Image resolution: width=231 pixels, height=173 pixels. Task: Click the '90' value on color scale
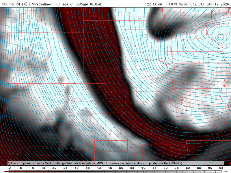210,168
